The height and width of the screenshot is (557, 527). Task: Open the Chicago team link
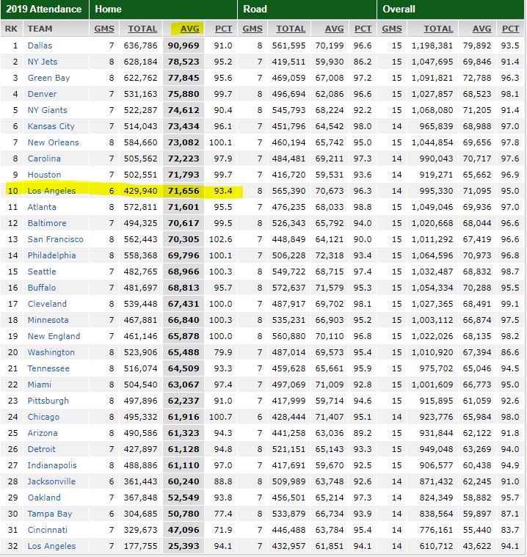[43, 417]
